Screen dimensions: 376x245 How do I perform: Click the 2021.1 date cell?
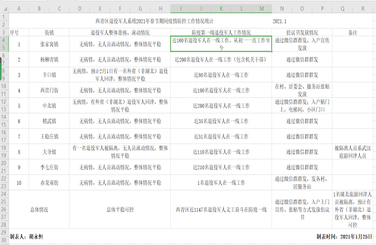(279, 21)
